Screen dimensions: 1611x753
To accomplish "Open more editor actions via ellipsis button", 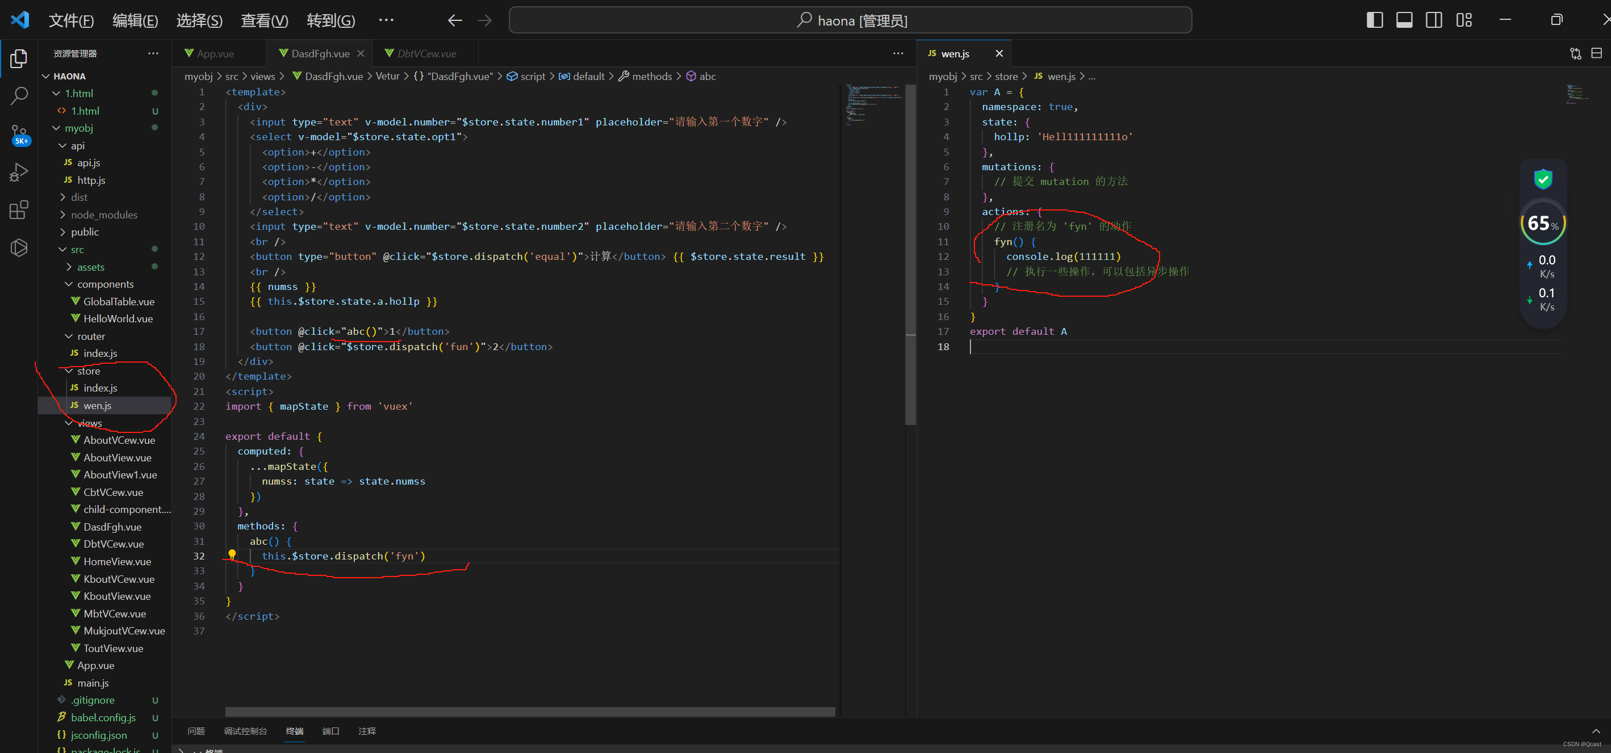I will tap(899, 53).
